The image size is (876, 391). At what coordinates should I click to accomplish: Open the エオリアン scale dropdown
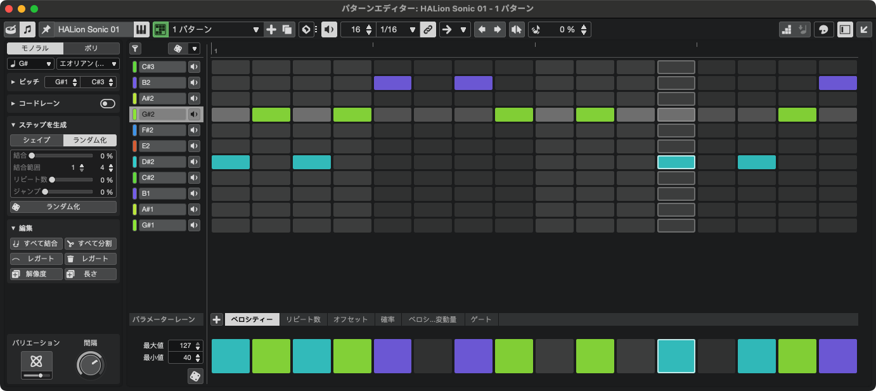87,64
